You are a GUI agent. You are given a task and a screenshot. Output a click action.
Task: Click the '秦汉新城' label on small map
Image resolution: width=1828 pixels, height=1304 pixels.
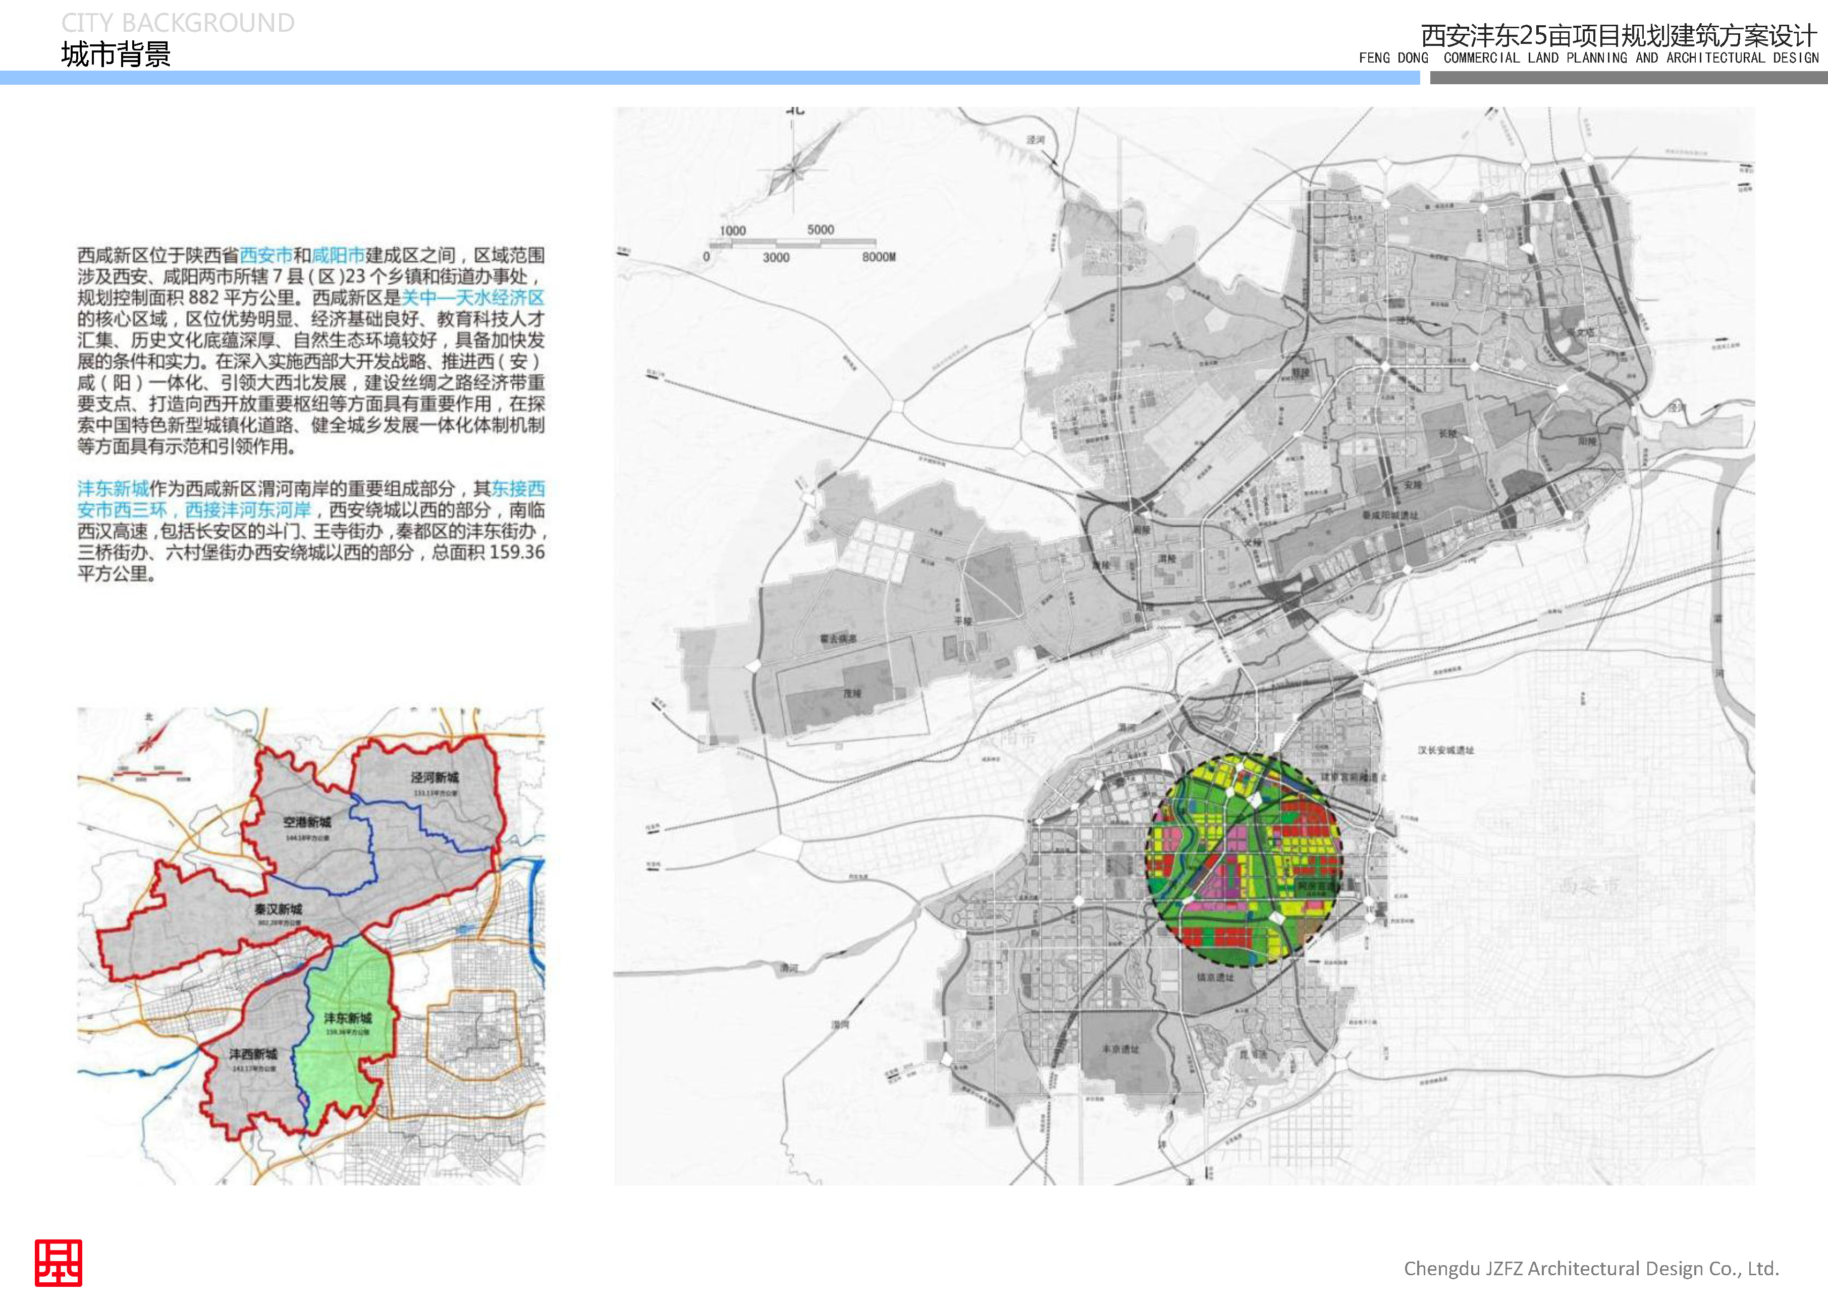pos(278,909)
